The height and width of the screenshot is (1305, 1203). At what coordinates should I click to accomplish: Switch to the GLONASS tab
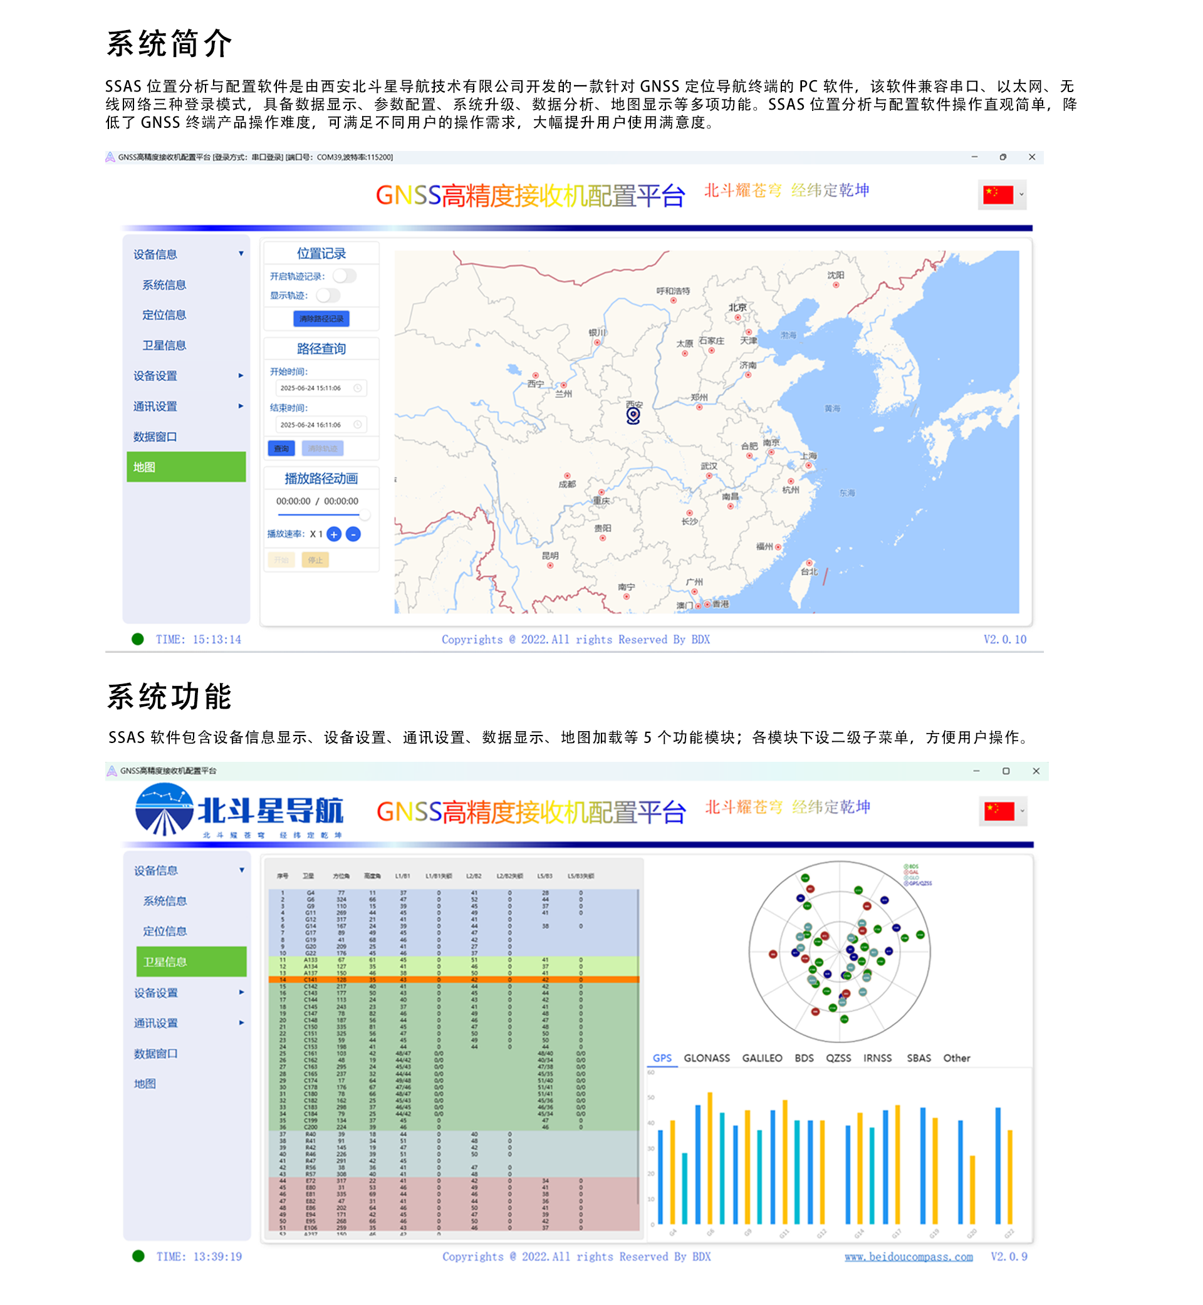coord(707,1059)
